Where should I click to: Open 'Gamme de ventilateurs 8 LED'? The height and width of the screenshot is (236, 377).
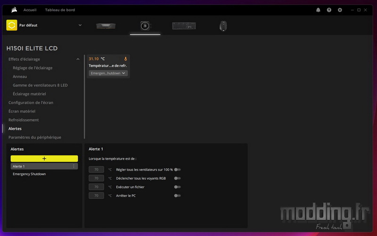pyautogui.click(x=40, y=85)
